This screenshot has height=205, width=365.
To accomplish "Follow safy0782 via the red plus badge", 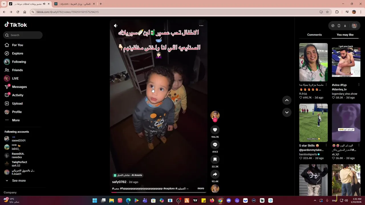I will (x=215, y=120).
